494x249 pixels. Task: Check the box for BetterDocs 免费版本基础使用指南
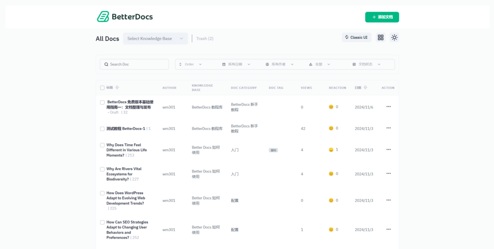click(102, 102)
